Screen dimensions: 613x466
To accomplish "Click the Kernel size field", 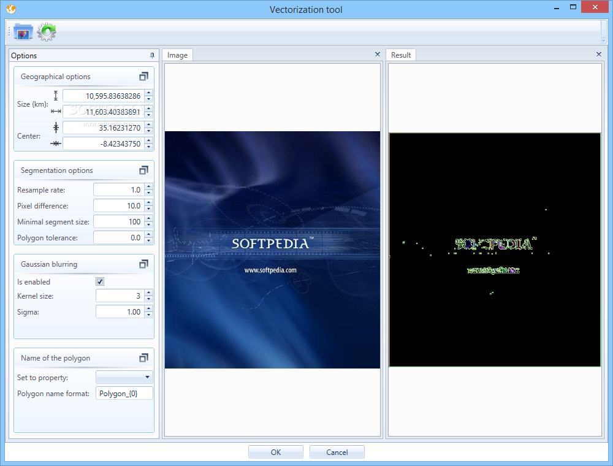I will (120, 296).
